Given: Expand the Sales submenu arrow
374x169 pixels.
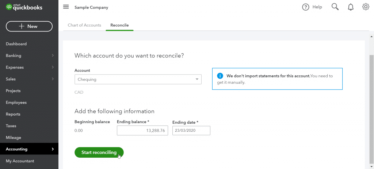Looking at the screenshot, I should pos(53,79).
